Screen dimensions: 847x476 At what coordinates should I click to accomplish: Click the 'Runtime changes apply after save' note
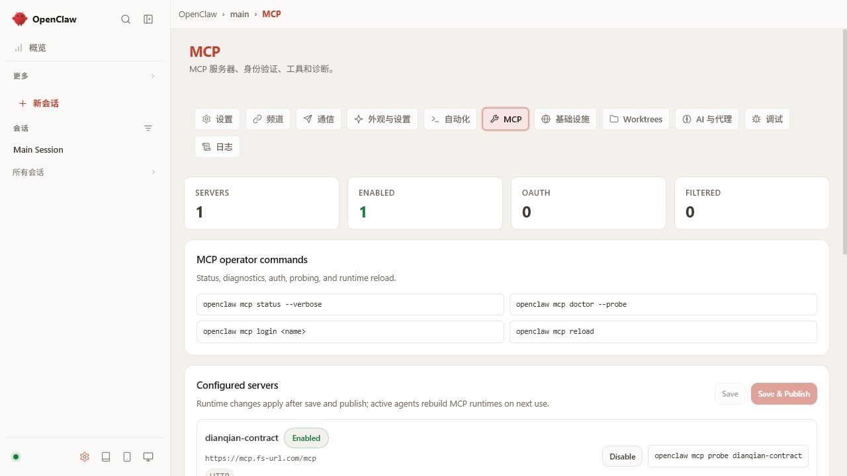pos(373,404)
